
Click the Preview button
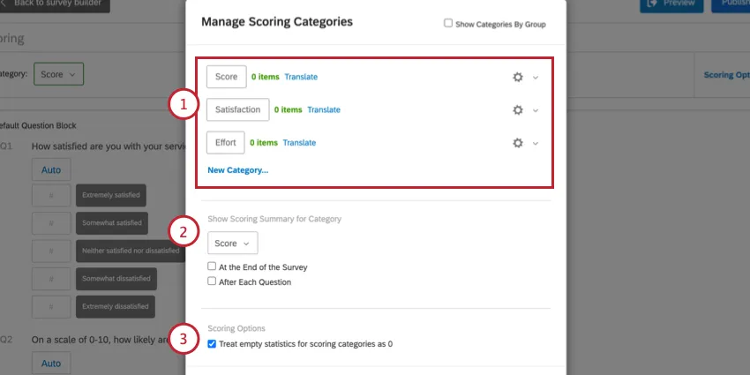tap(671, 4)
